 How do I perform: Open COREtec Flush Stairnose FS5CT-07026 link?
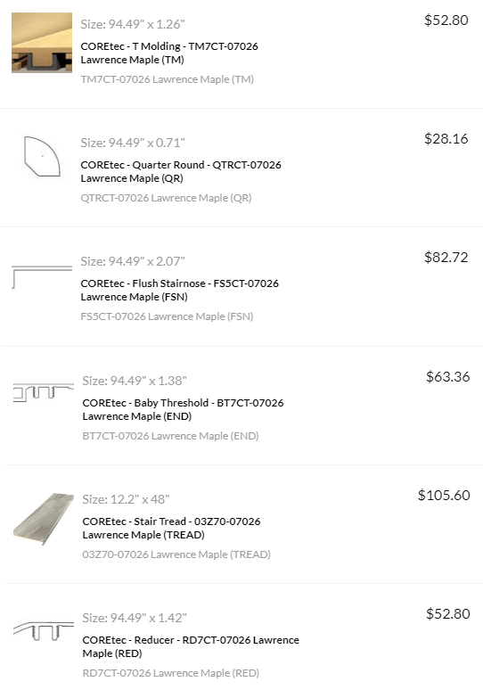coord(179,290)
